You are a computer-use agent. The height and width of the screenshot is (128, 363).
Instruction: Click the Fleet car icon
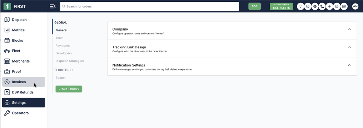(7, 51)
